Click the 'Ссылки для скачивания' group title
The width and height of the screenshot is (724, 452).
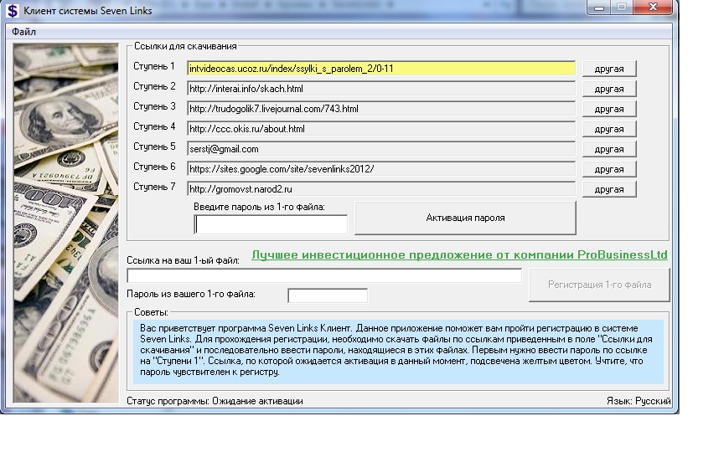pyautogui.click(x=185, y=46)
